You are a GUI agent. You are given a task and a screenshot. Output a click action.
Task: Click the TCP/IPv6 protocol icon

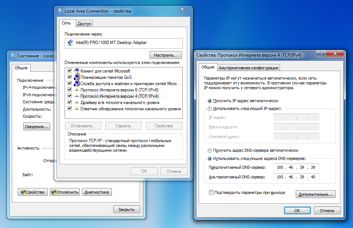click(x=77, y=90)
